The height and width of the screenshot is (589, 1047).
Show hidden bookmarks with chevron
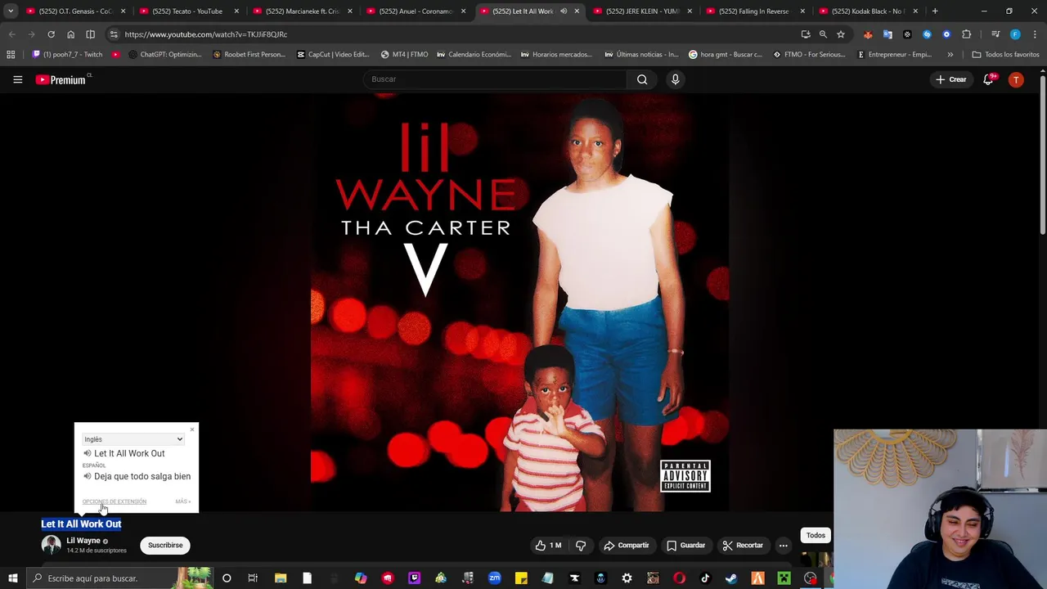[950, 55]
